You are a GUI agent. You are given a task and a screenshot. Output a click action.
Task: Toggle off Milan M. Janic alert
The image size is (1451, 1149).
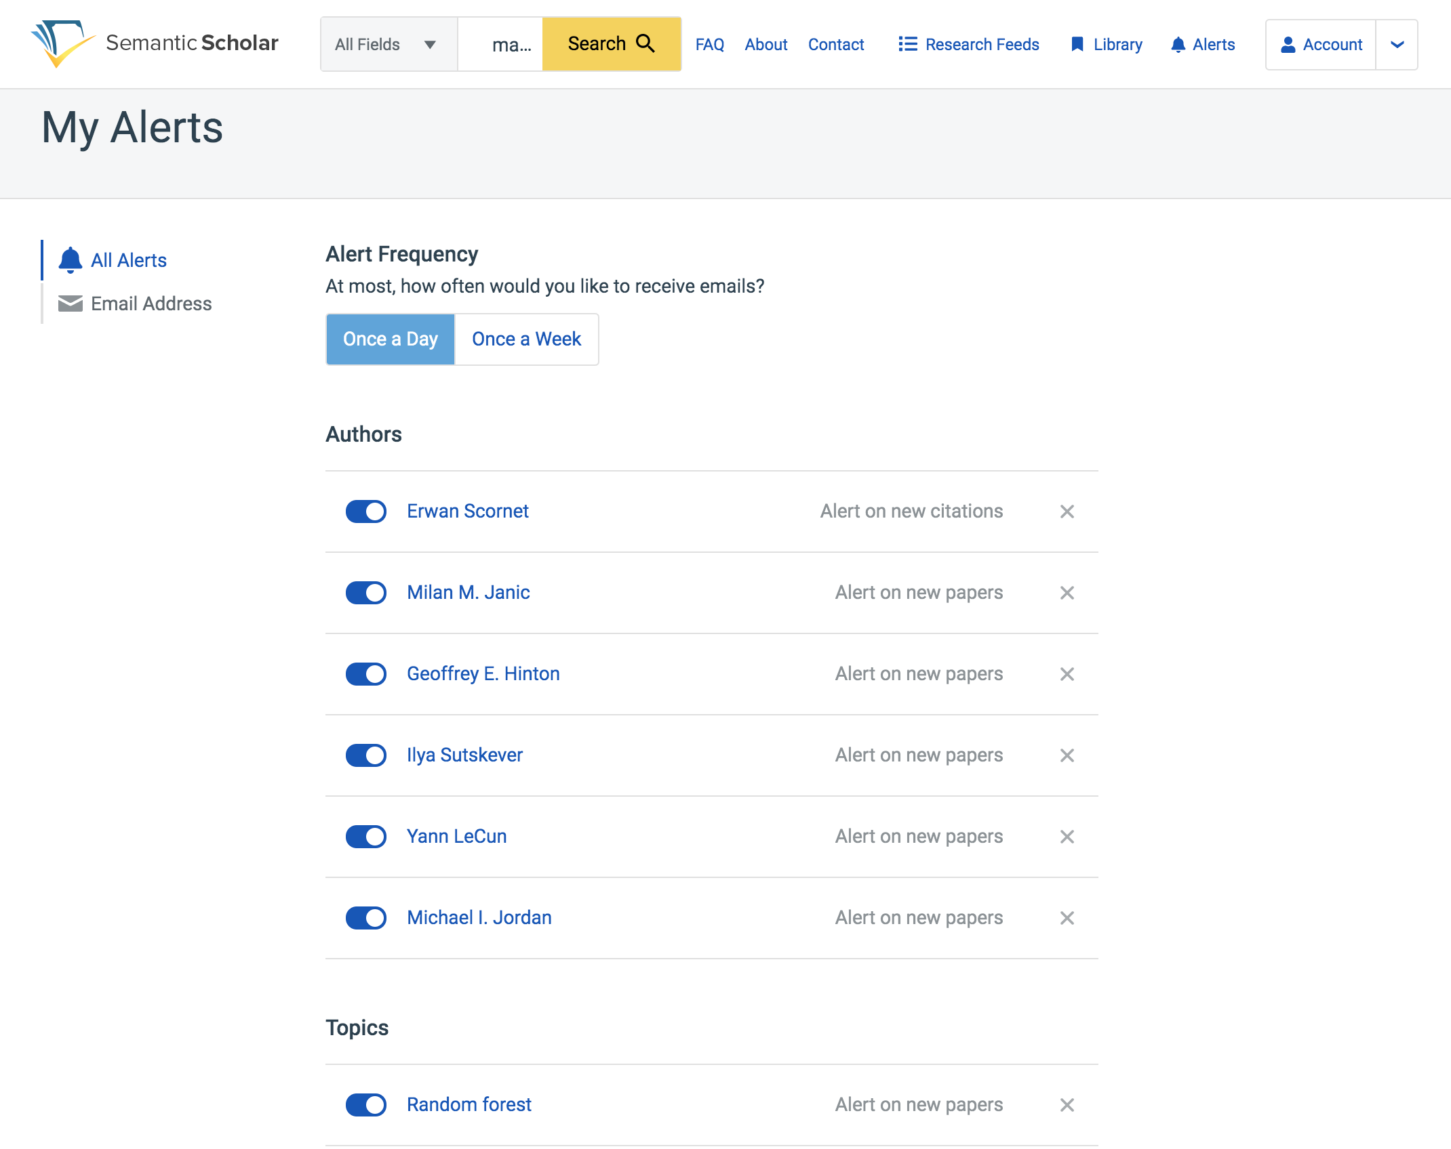pyautogui.click(x=366, y=593)
